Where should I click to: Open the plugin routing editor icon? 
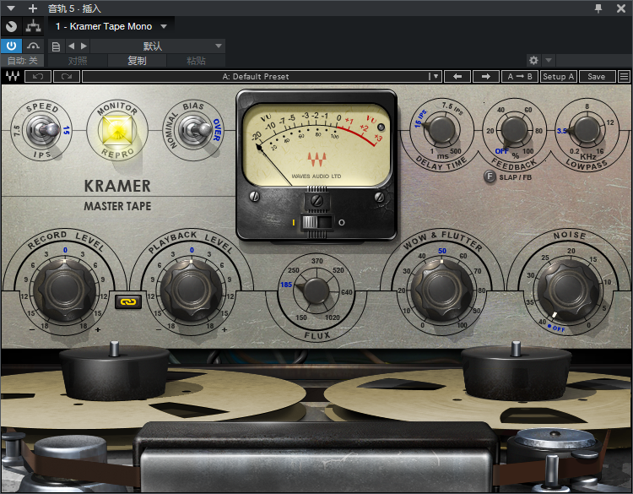[33, 27]
